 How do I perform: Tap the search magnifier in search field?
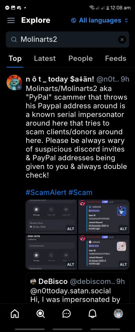pyautogui.click(x=14, y=40)
